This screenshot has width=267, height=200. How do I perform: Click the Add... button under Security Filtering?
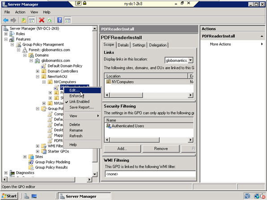(x=122, y=149)
